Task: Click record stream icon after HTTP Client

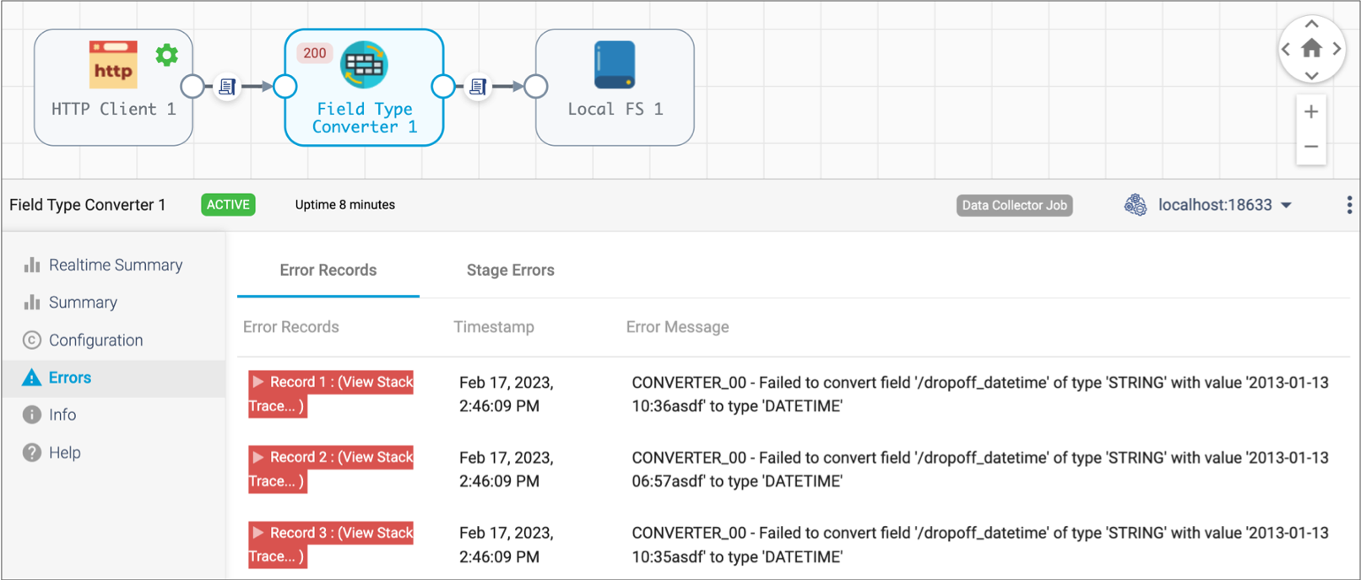Action: point(226,86)
